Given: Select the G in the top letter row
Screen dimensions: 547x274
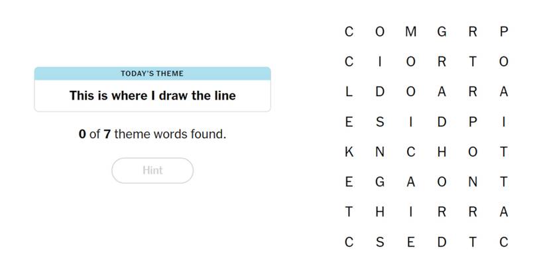Looking at the screenshot, I should point(442,31).
